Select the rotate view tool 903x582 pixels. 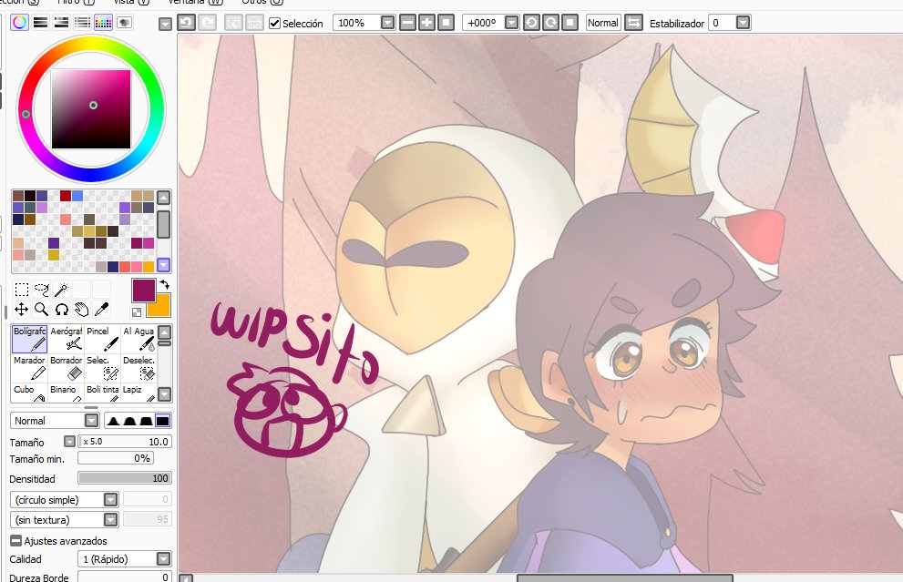(62, 310)
